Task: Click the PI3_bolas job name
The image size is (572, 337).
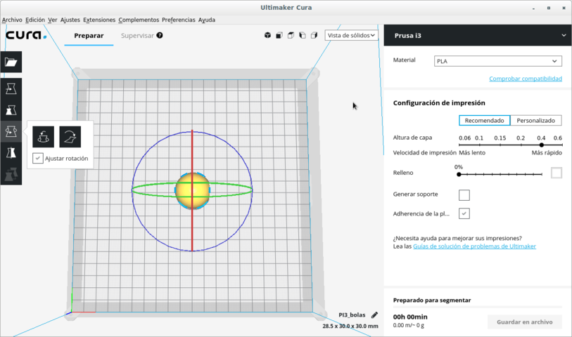Action: tap(352, 315)
